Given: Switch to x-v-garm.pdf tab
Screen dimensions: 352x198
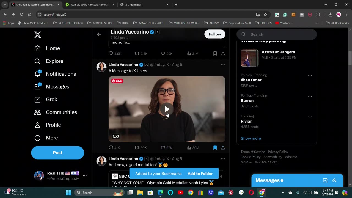Looking at the screenshot, I should pyautogui.click(x=144, y=5).
